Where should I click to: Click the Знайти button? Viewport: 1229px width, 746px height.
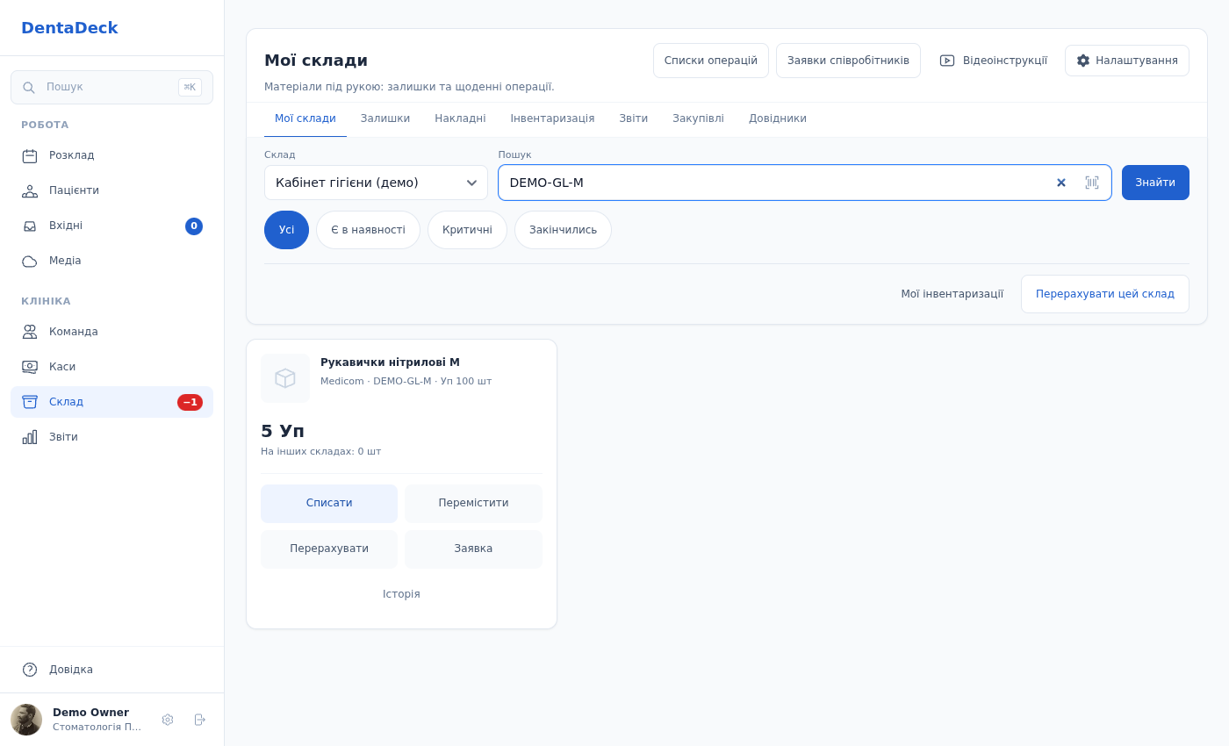click(1155, 183)
